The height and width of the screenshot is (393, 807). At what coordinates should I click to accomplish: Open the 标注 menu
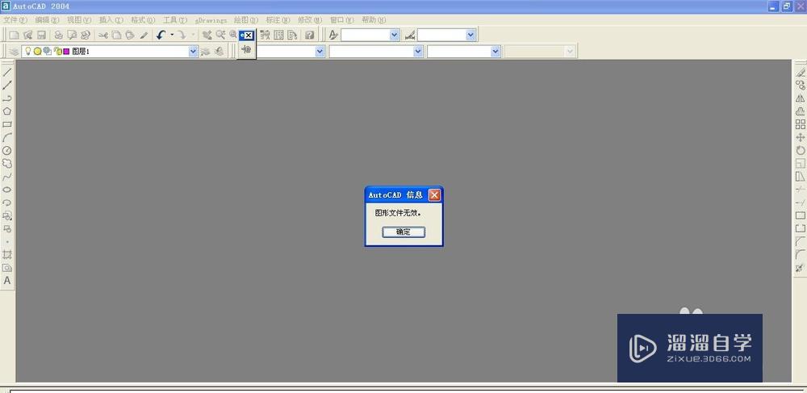[x=278, y=20]
